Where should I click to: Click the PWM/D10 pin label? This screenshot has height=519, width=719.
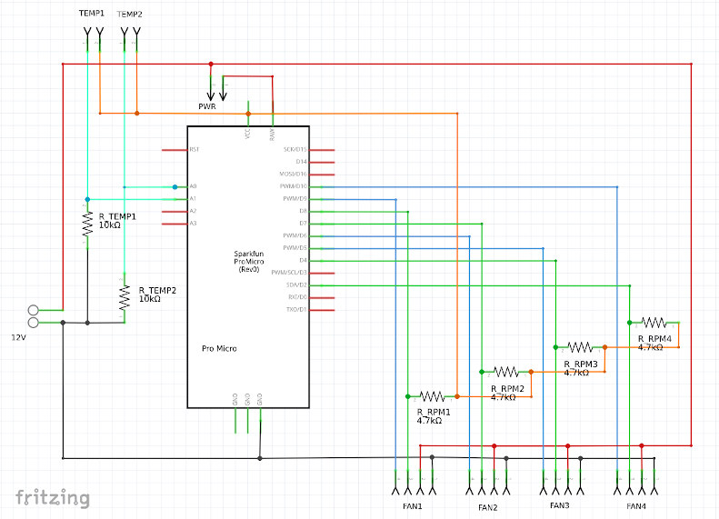(x=294, y=186)
